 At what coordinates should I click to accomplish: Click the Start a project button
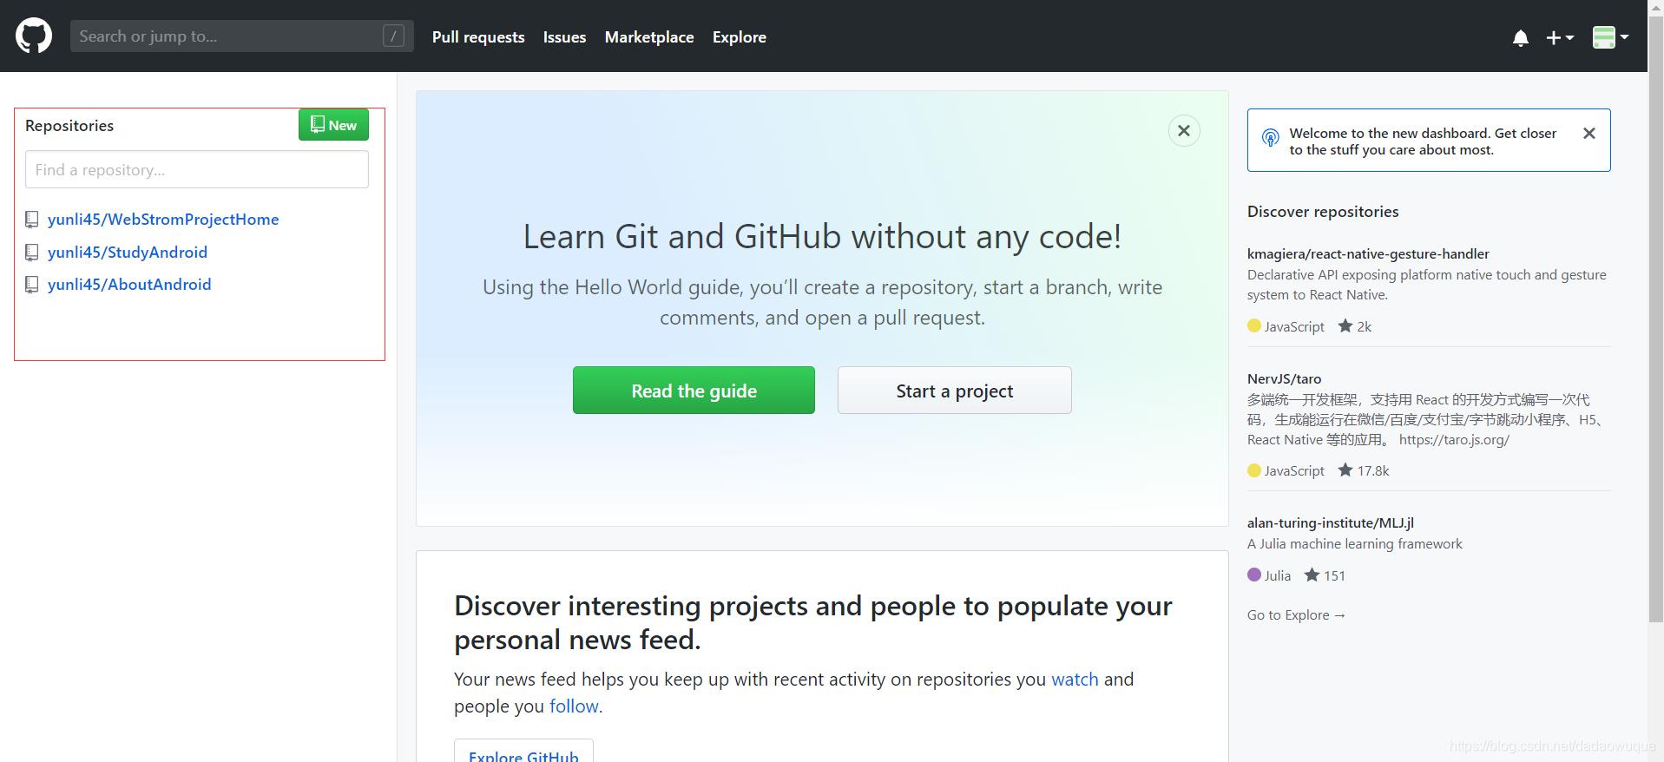(955, 391)
